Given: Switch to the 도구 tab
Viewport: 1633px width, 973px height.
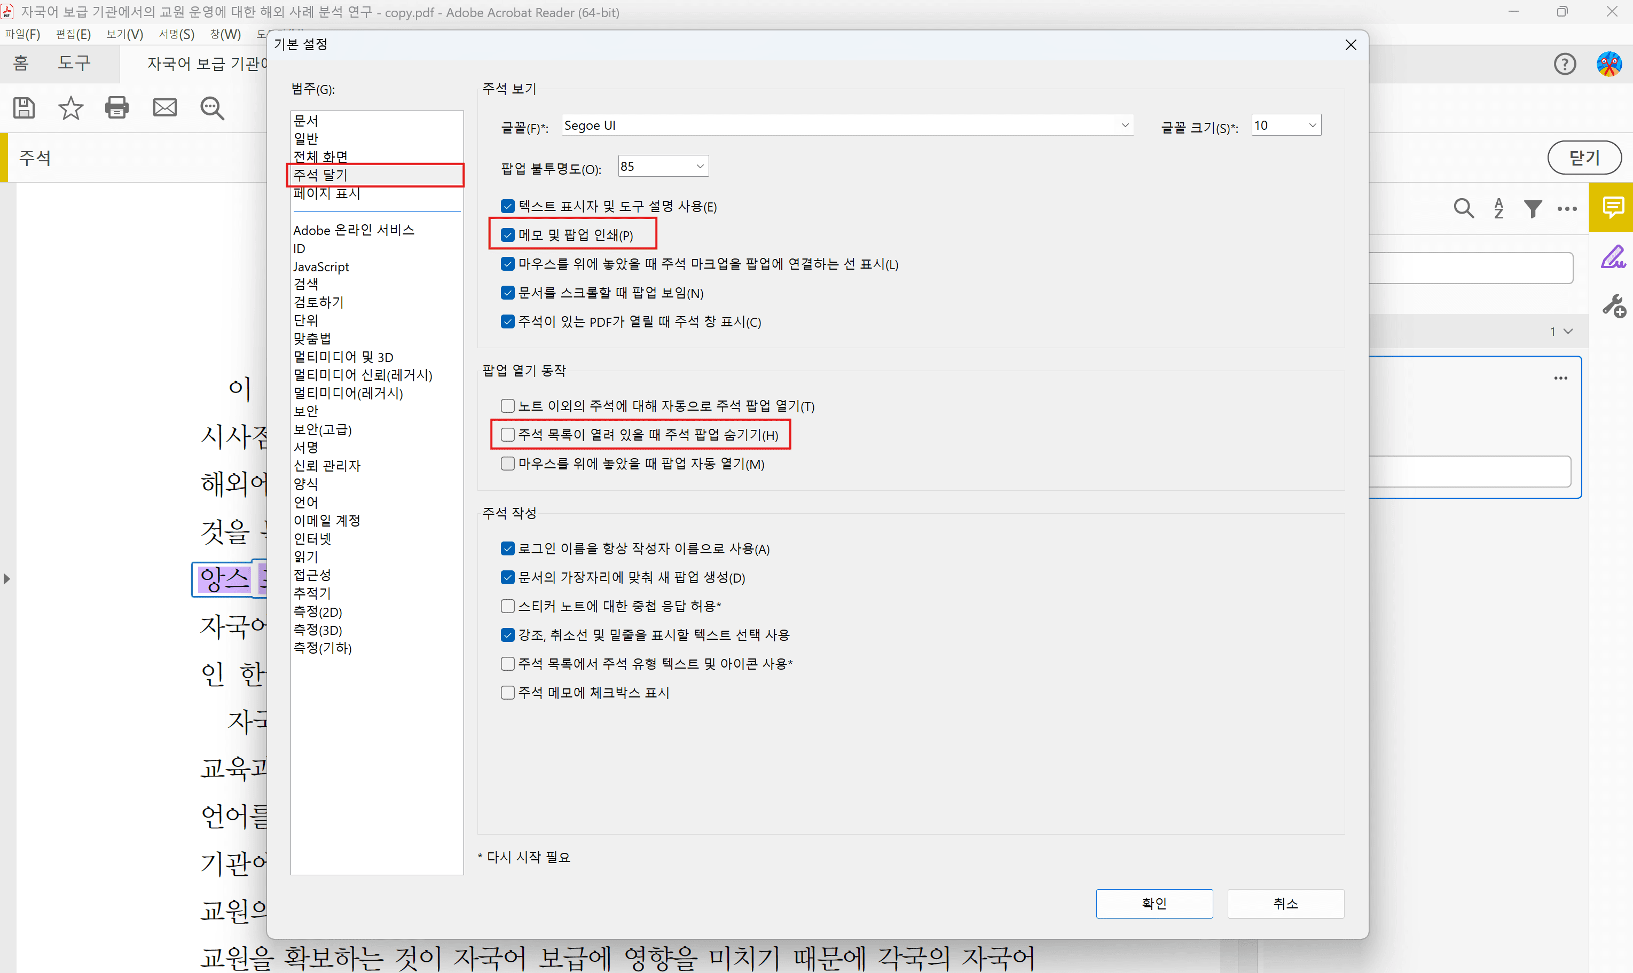Looking at the screenshot, I should pos(73,63).
